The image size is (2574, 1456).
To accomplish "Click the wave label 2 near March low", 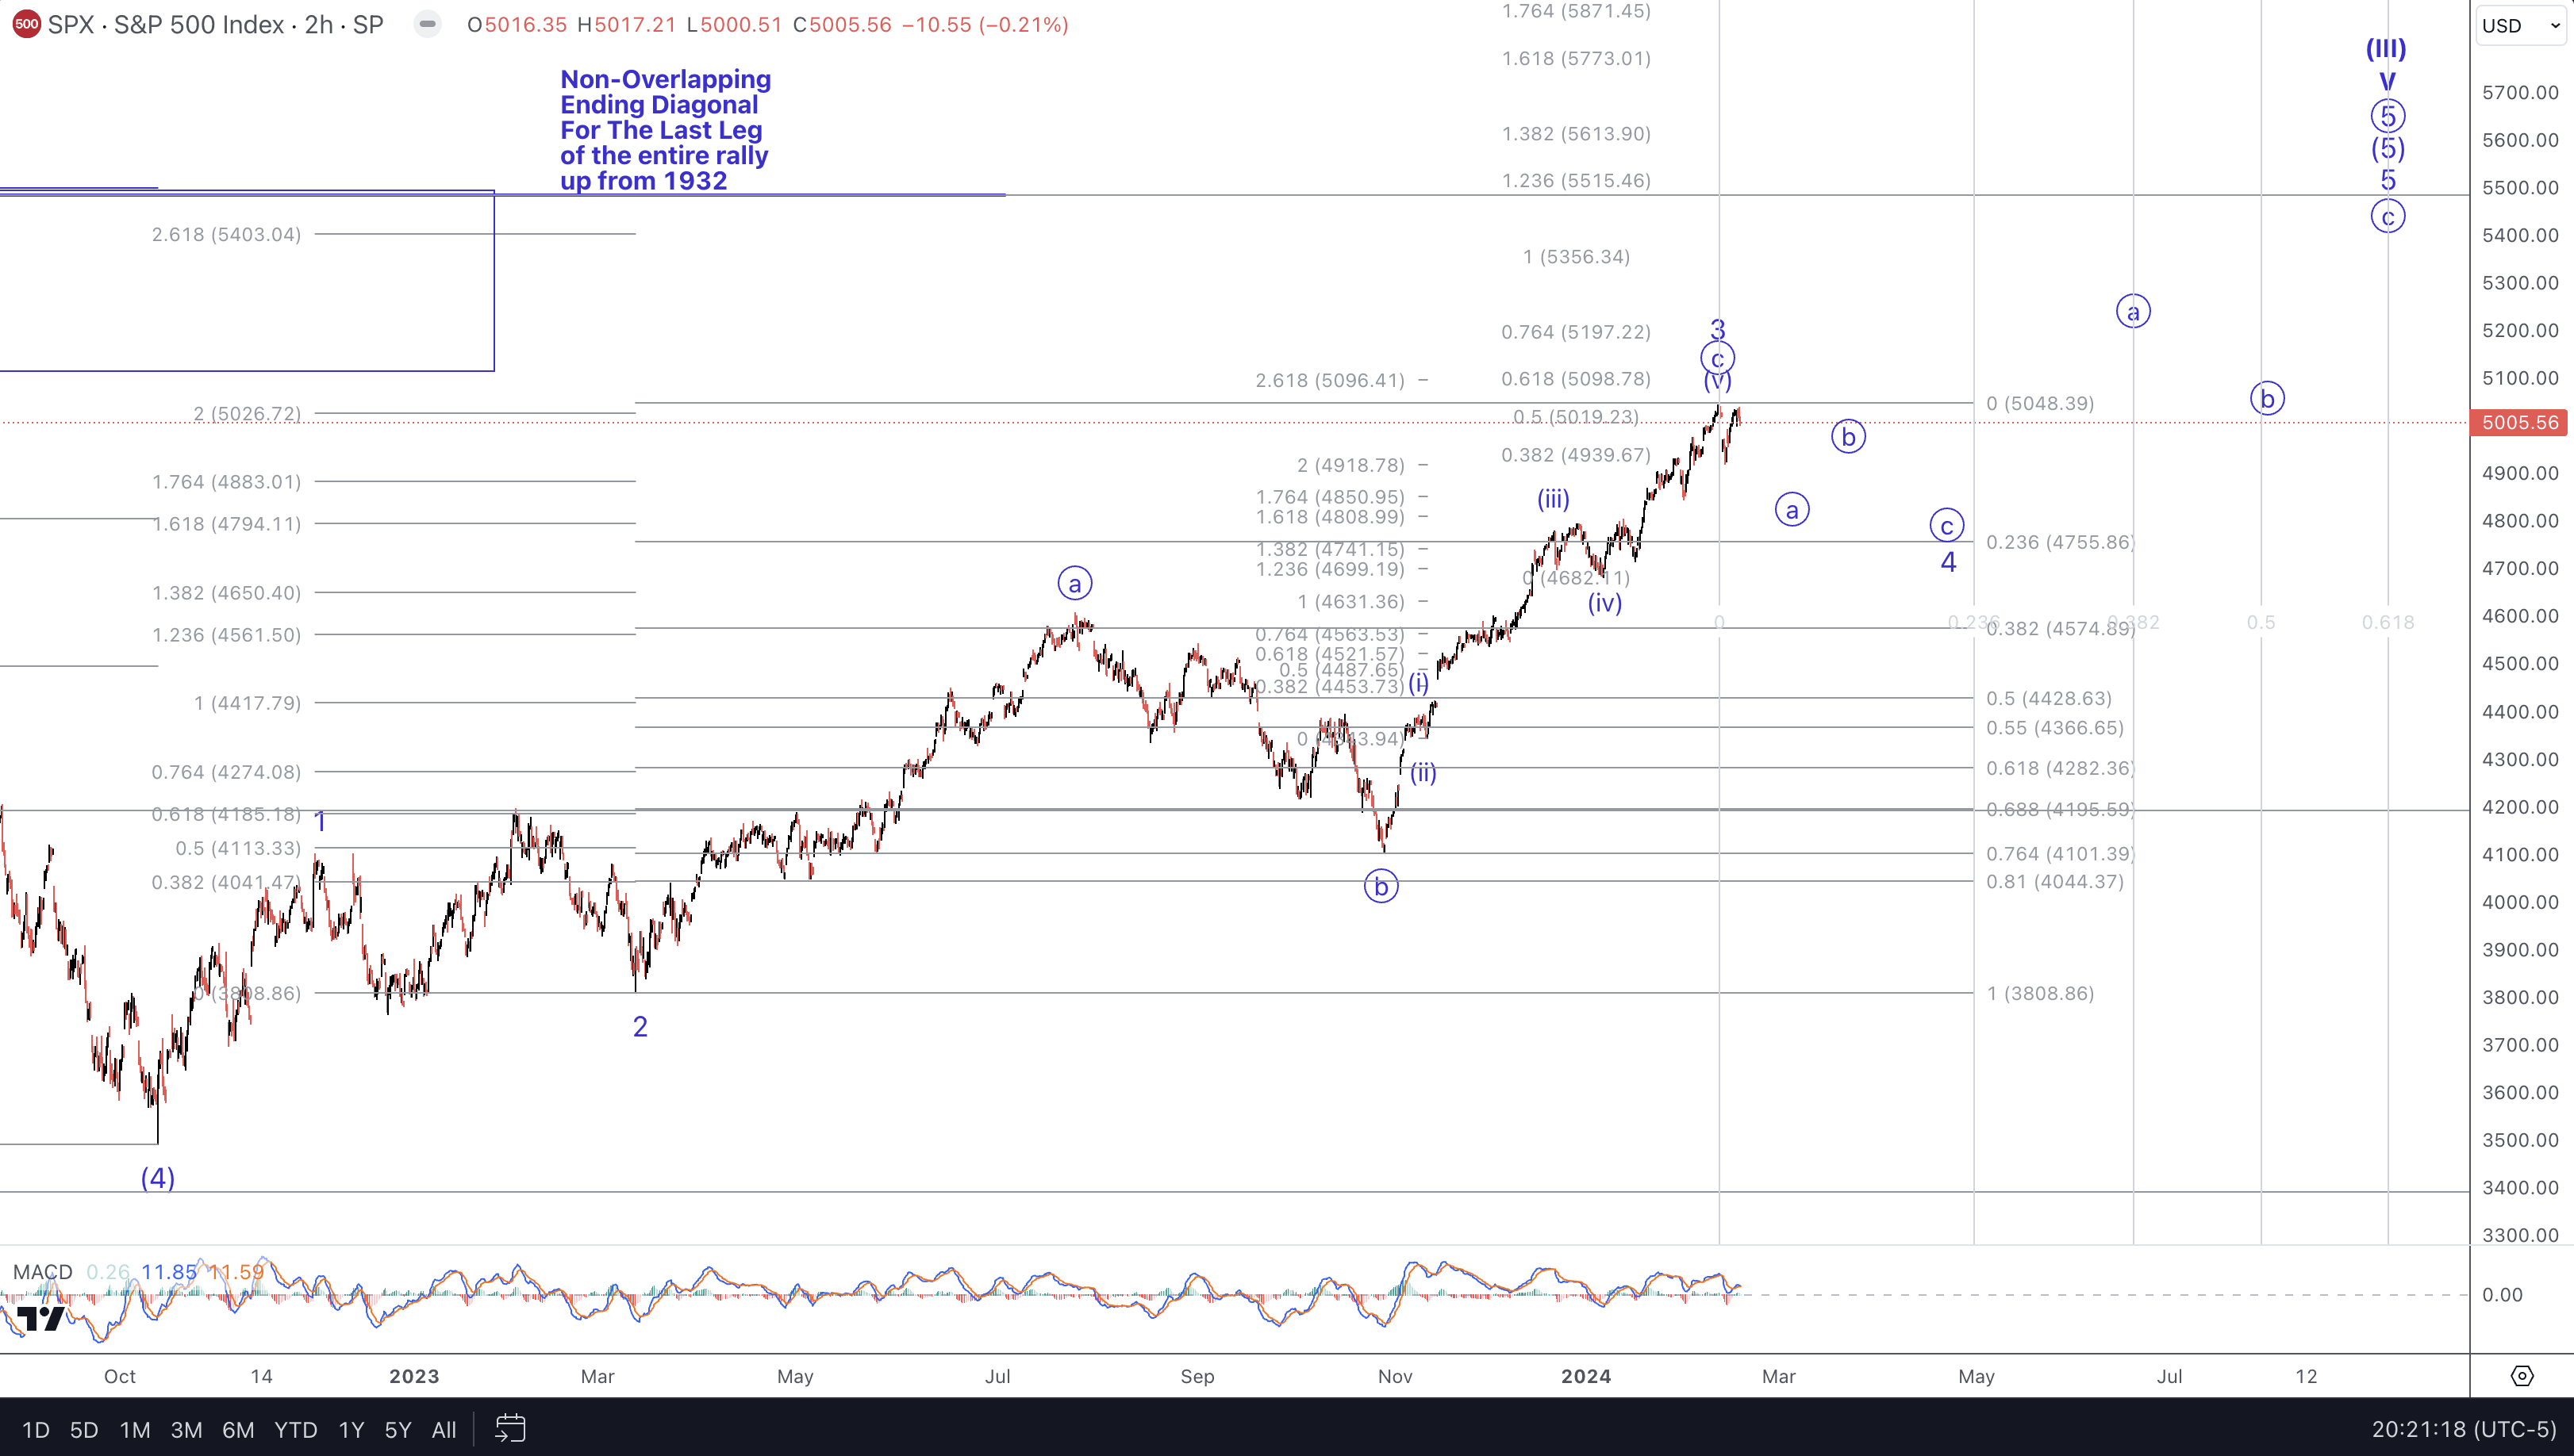I will [640, 1026].
